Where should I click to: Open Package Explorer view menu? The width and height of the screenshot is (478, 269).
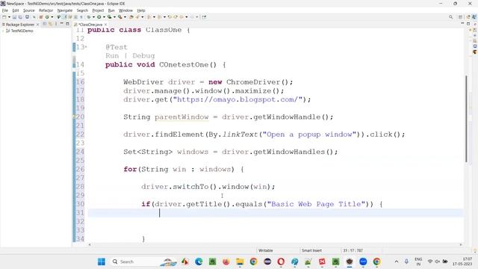pos(56,24)
